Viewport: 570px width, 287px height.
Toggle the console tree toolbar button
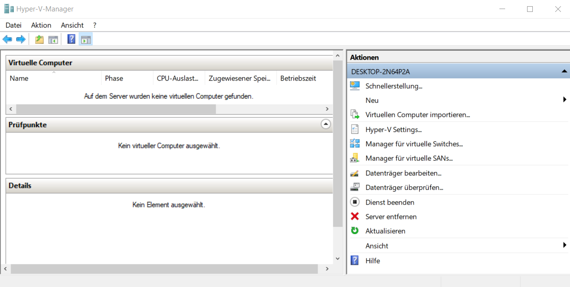(x=53, y=40)
